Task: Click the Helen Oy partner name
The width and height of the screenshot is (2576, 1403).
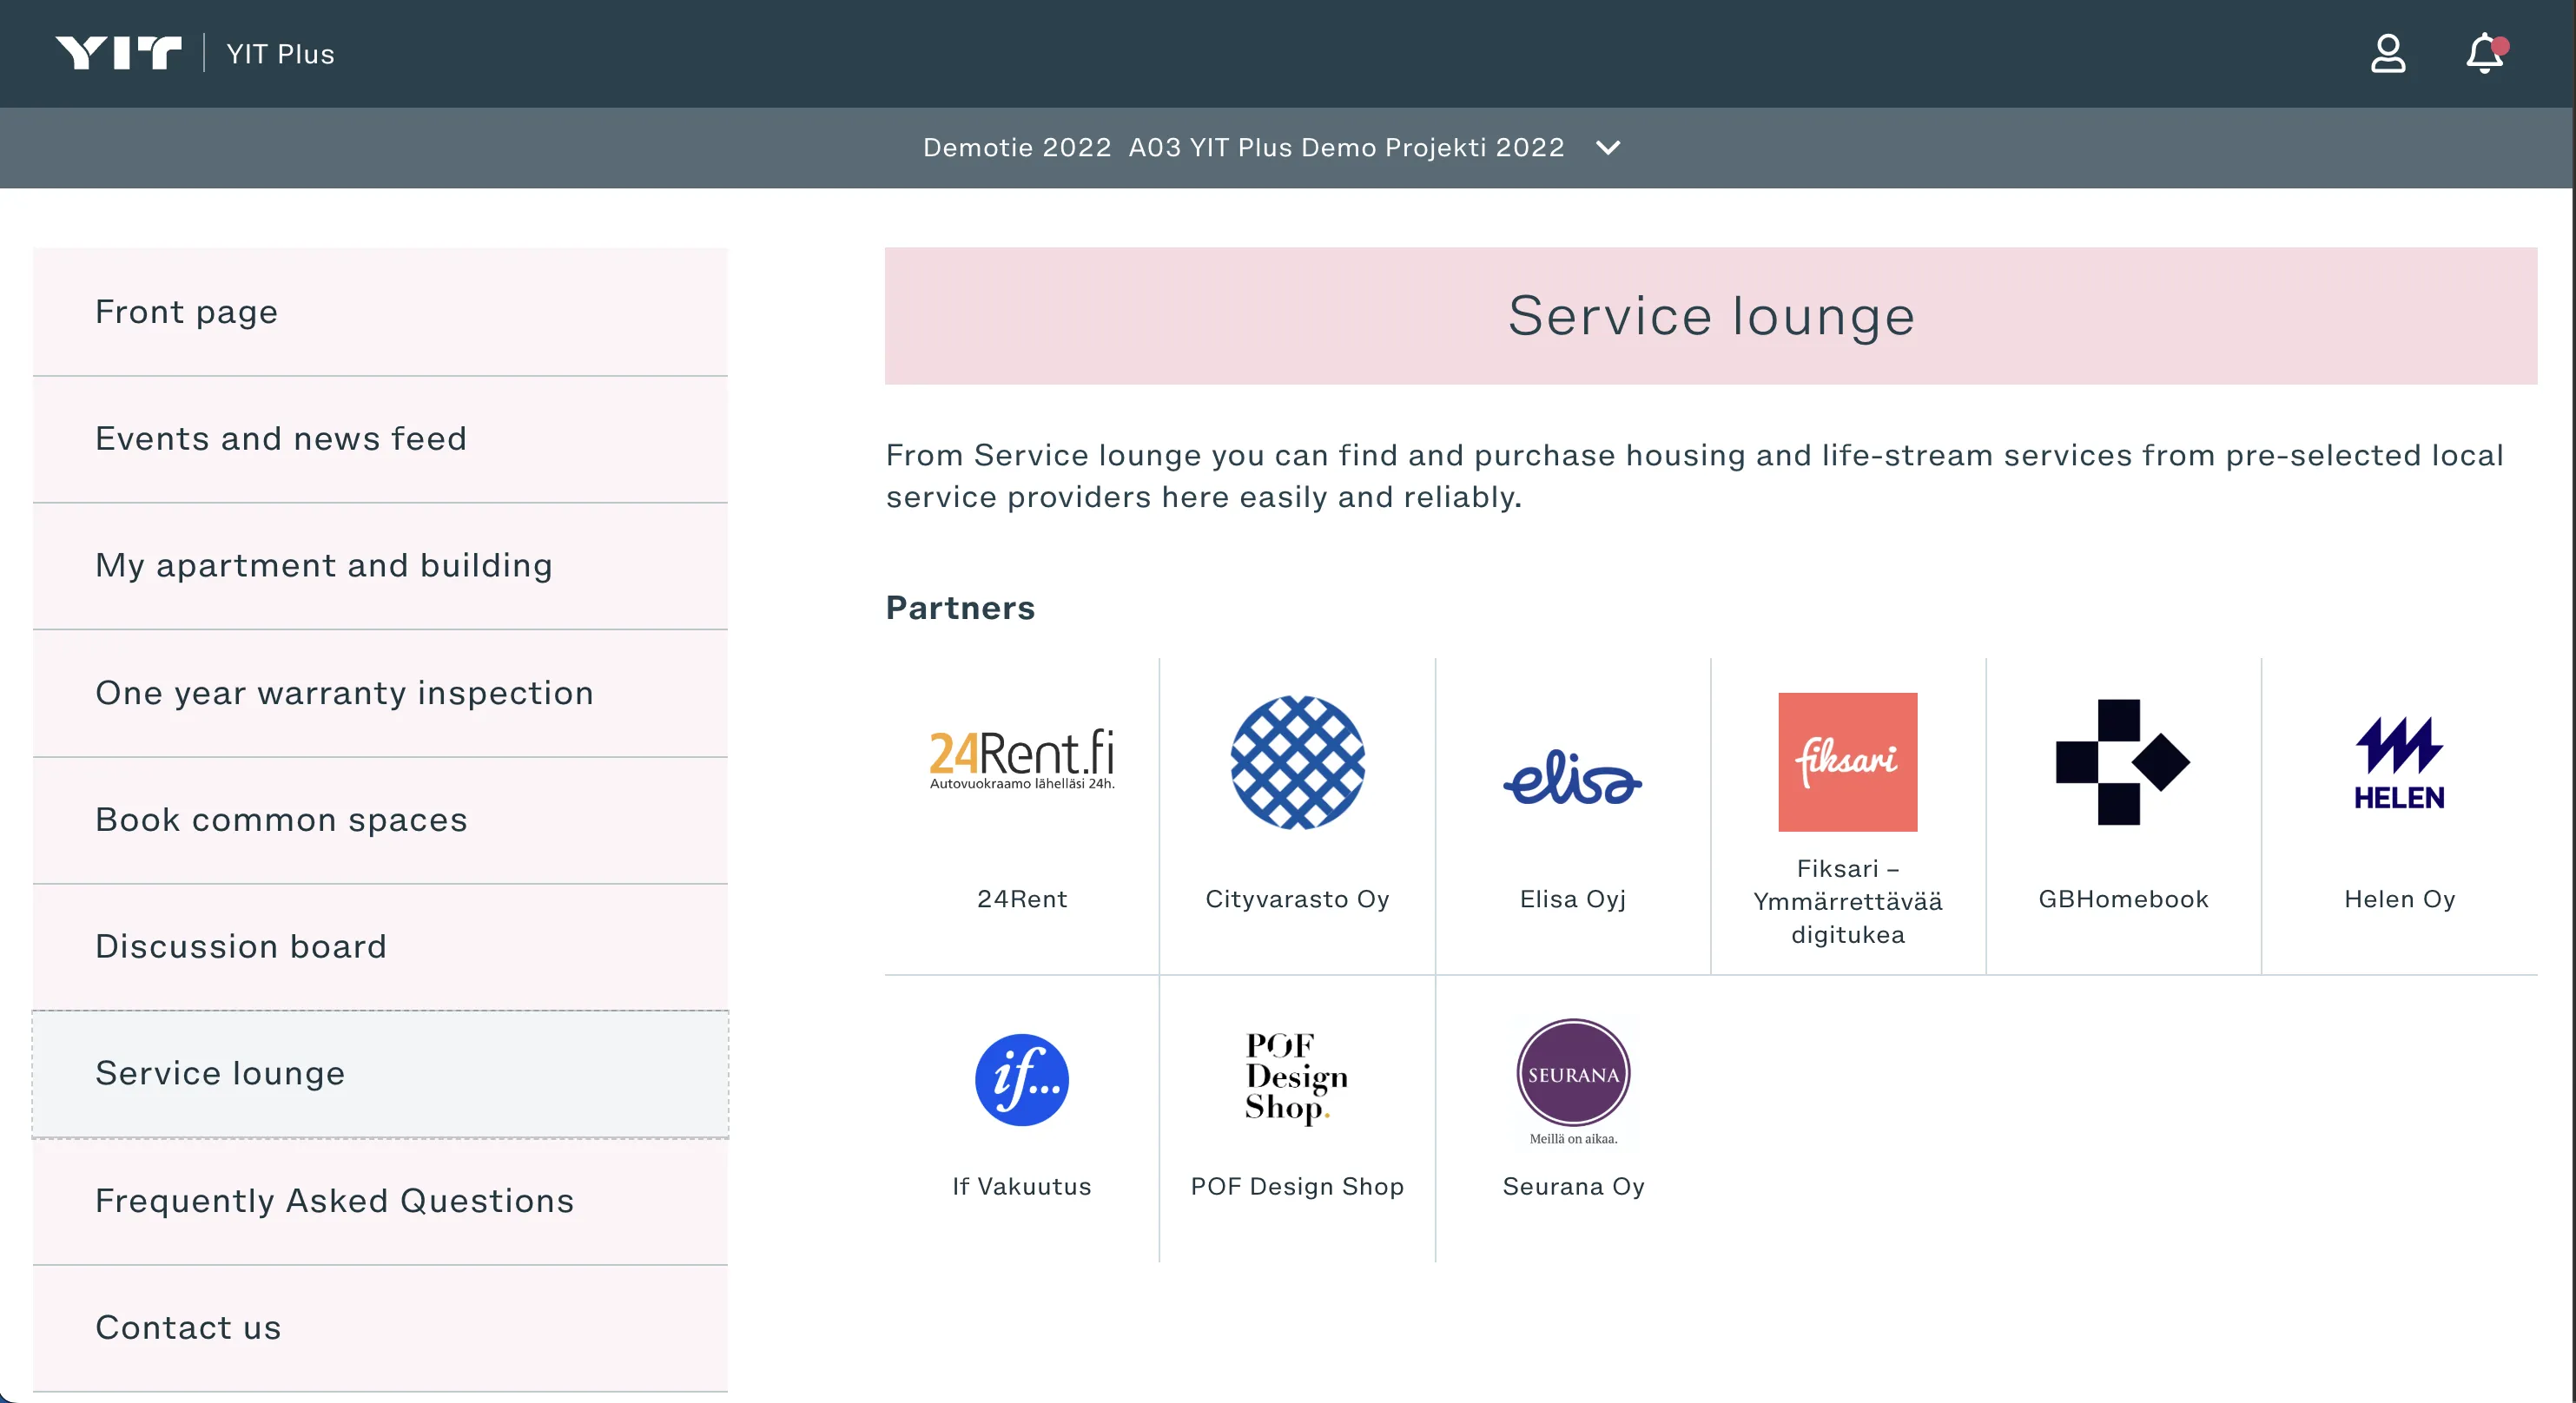Action: 2399,899
